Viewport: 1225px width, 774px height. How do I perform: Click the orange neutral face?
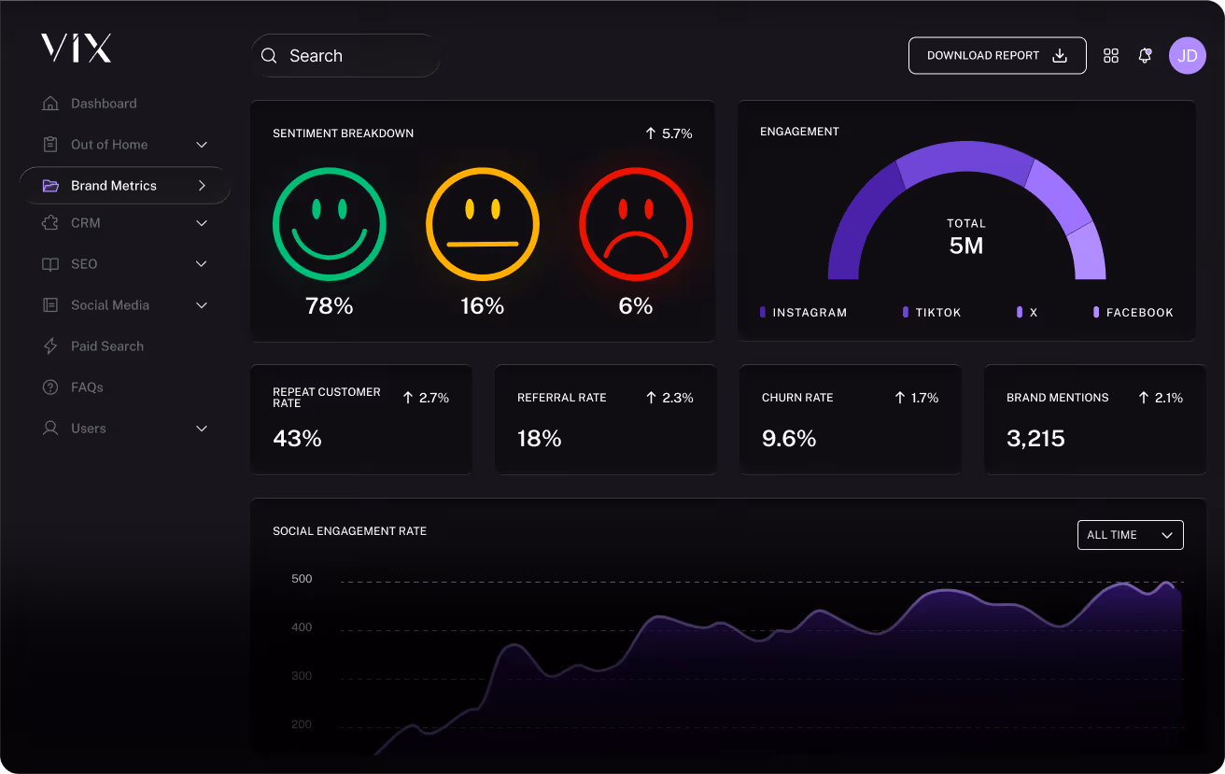coord(483,225)
